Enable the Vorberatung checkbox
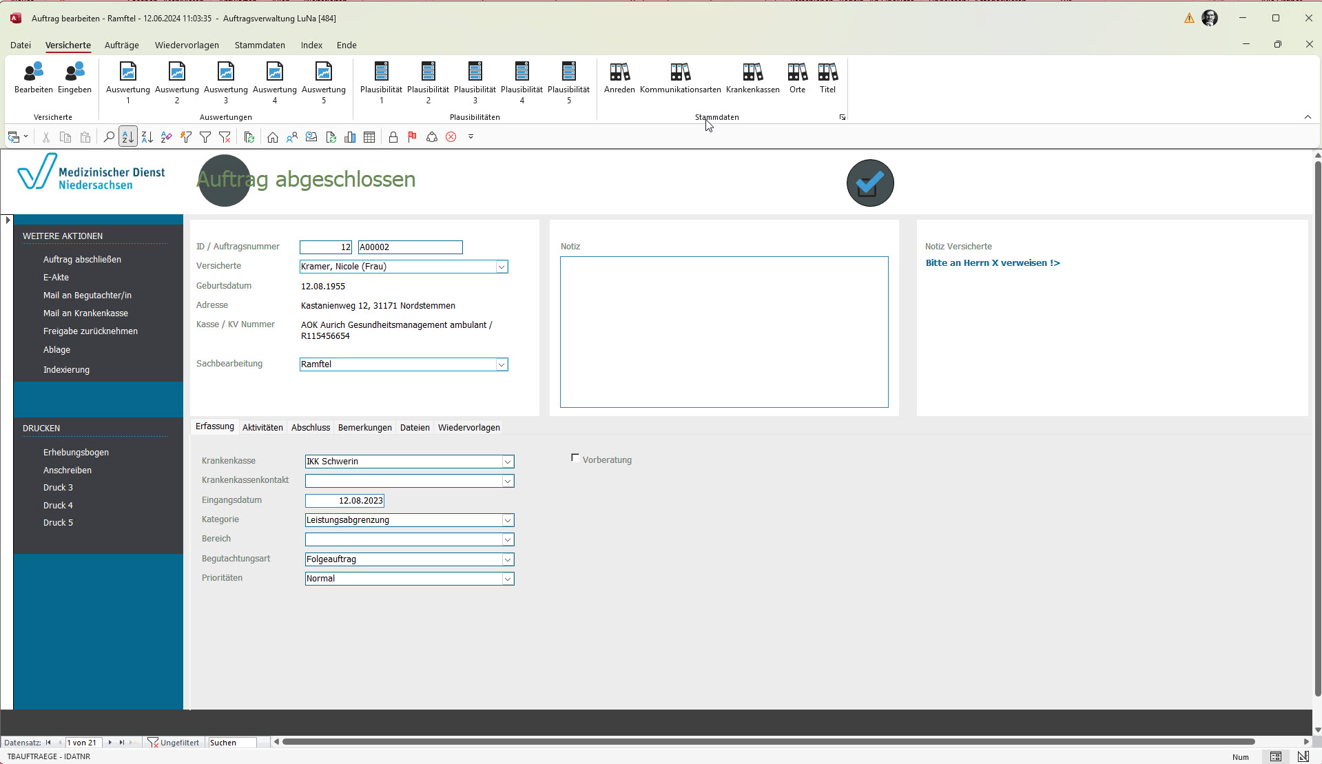Image resolution: width=1322 pixels, height=764 pixels. coord(575,458)
